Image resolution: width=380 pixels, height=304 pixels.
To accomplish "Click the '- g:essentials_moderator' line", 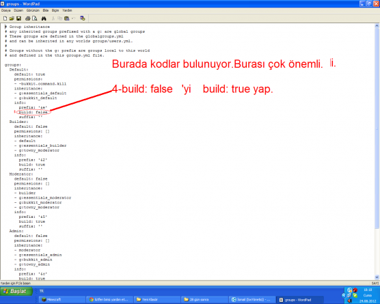I will [x=42, y=197].
